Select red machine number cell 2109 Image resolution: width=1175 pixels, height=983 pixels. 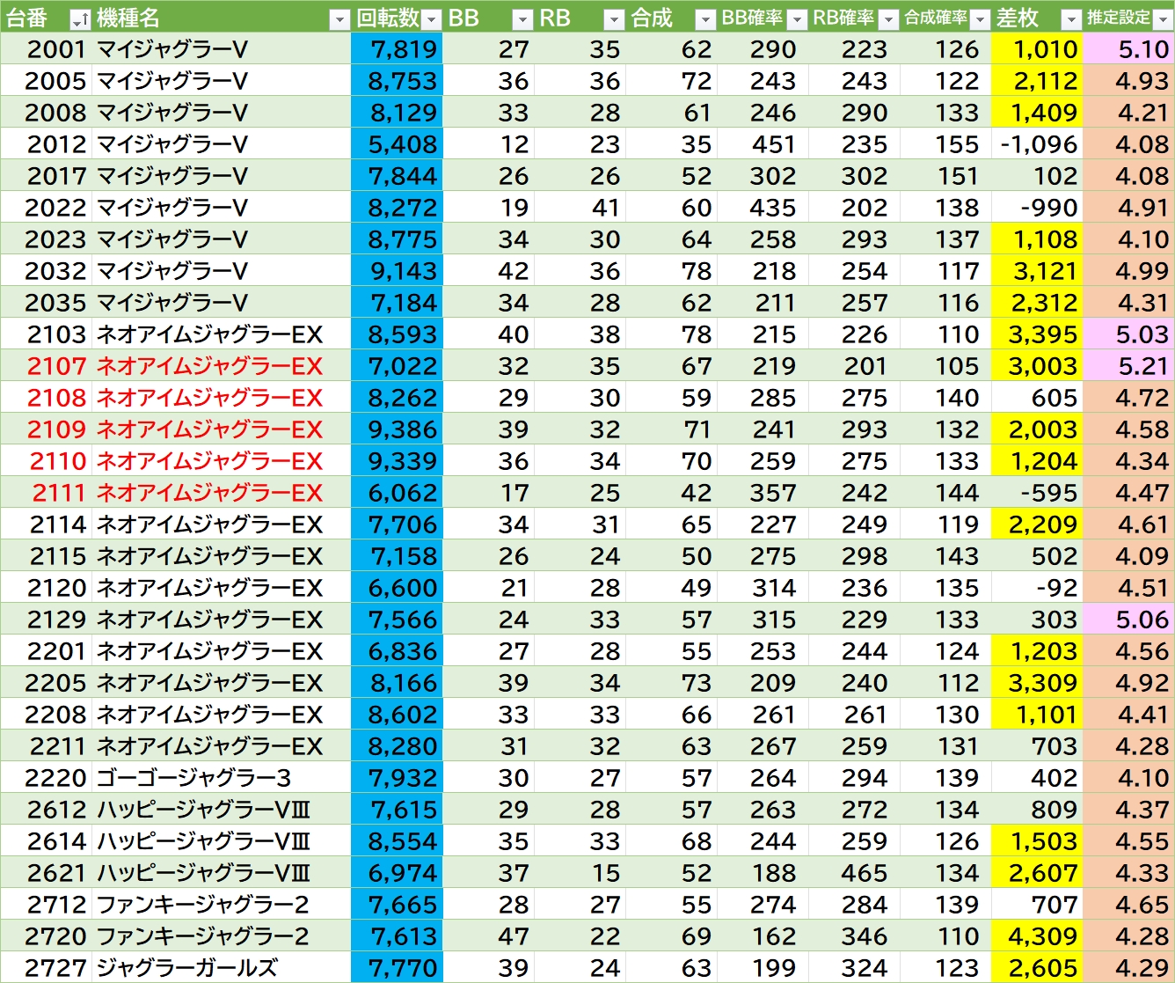coord(46,429)
